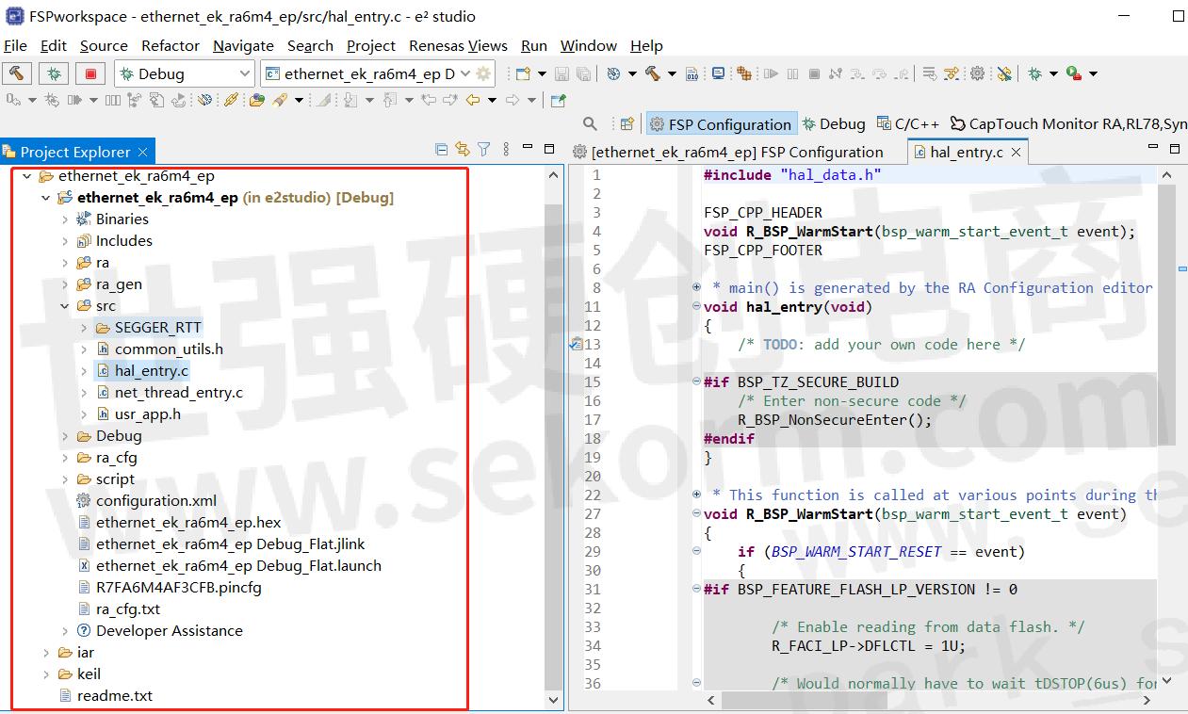Switch to the Debug perspective
Screen dimensions: 1188x714
coord(833,124)
